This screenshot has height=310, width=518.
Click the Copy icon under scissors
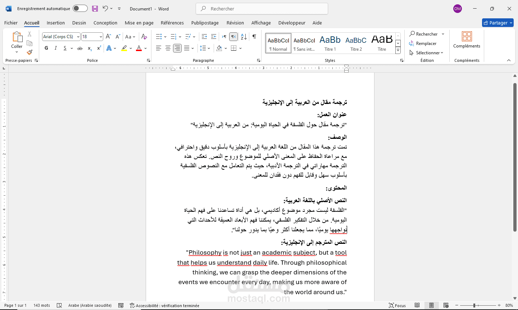pos(29,43)
